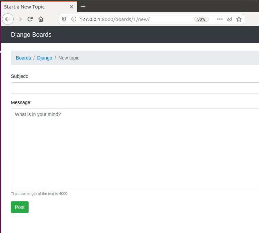Image resolution: width=259 pixels, height=233 pixels.
Task: Focus the Subject input field
Action: [x=135, y=88]
